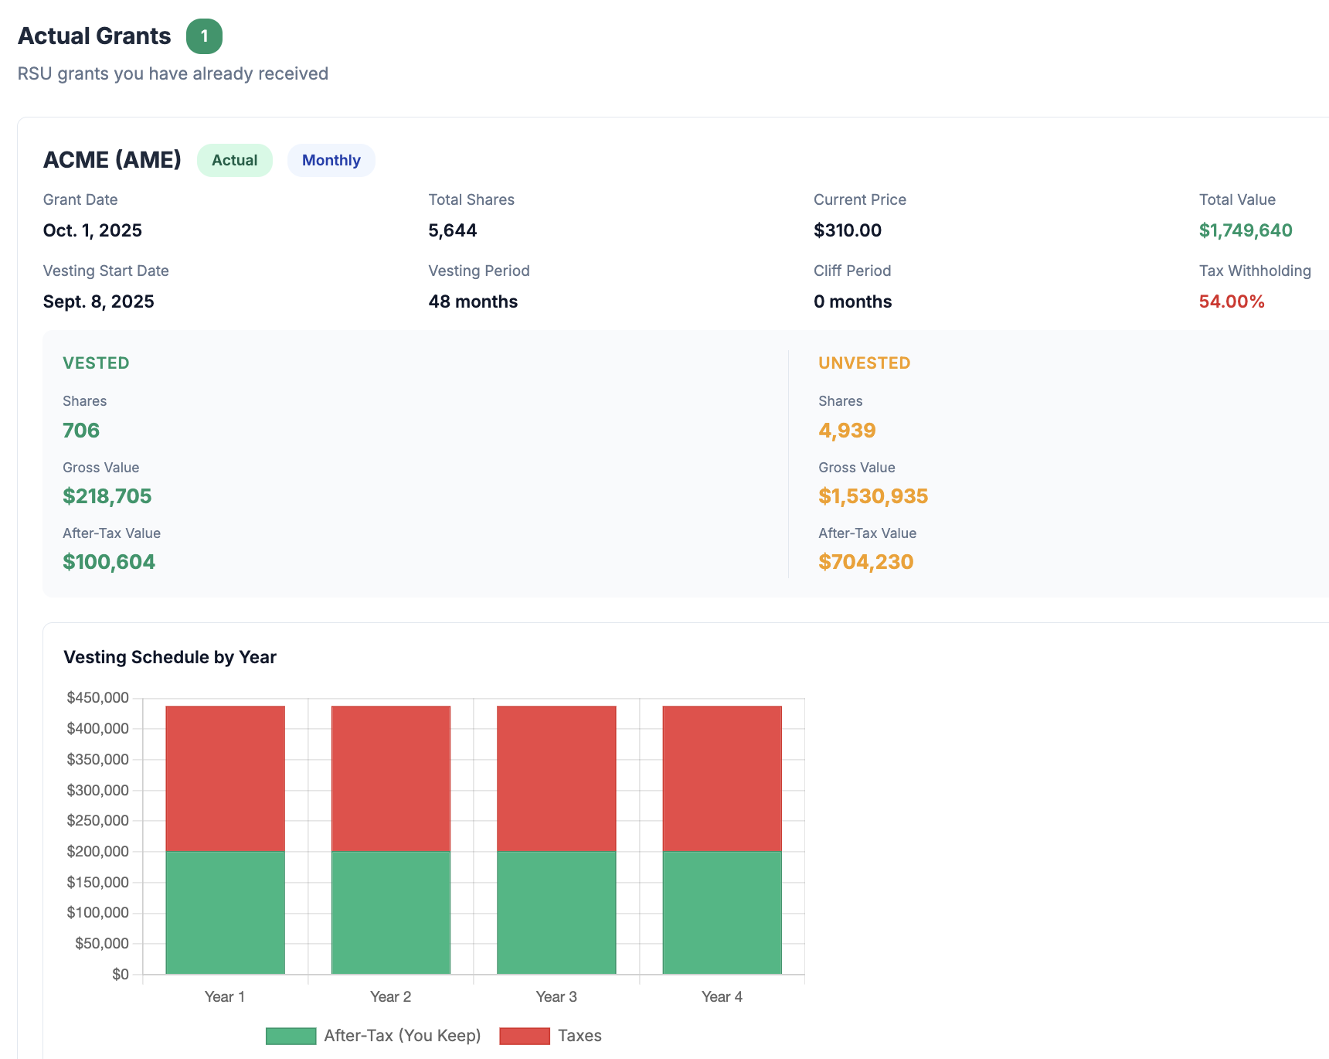
Task: Click the Year 1 taxes bar segment
Action: [226, 778]
